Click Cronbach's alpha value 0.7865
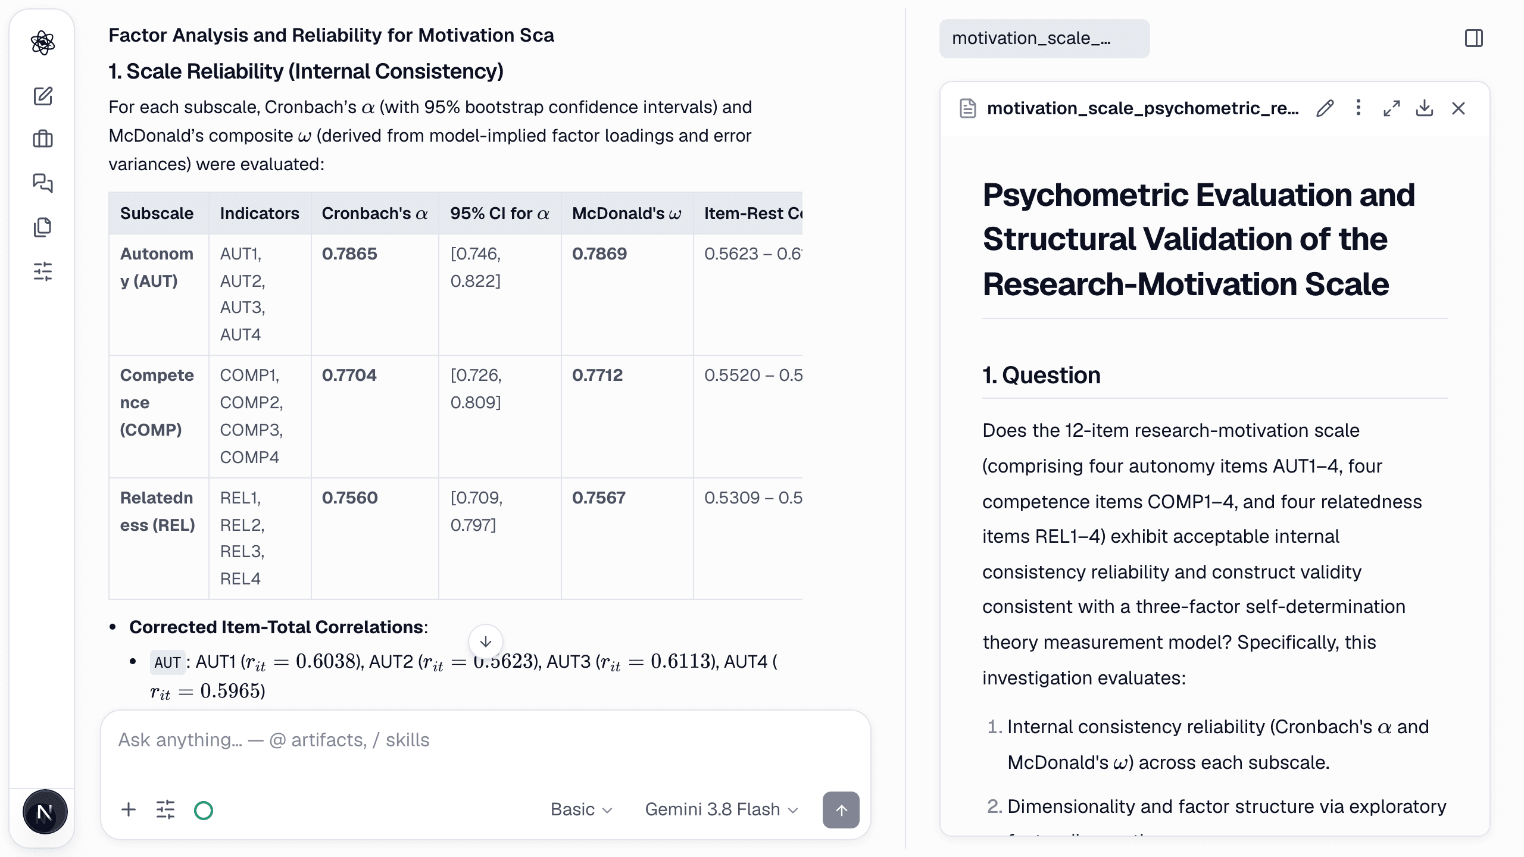Viewport: 1524px width, 857px height. click(349, 254)
